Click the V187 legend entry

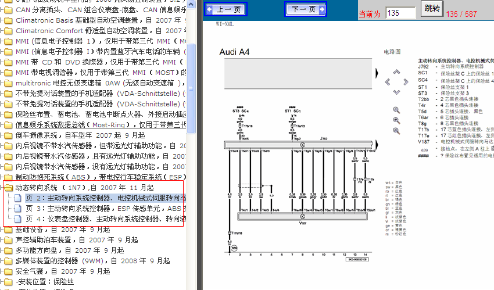(x=456, y=142)
